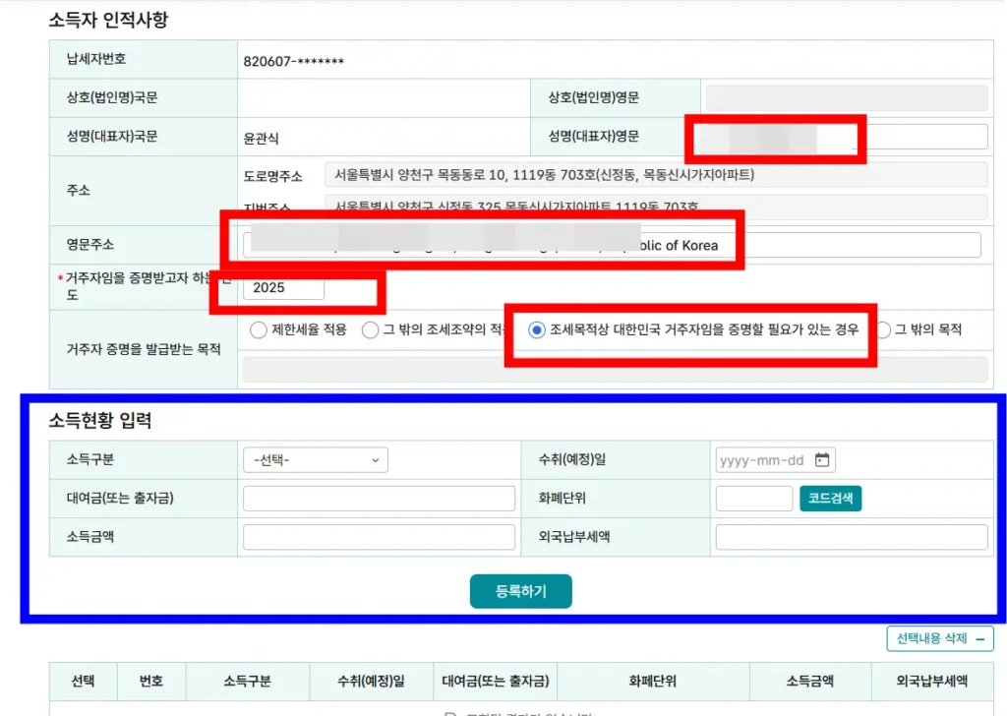Select the 제한세율 적용 radio button
The image size is (1007, 716).
coord(259,330)
